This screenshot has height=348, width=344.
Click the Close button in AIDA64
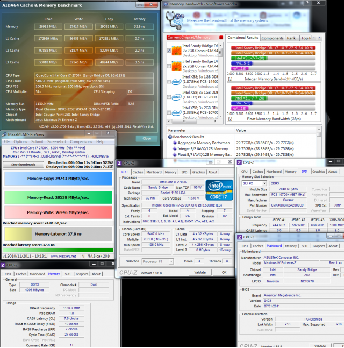click(147, 138)
